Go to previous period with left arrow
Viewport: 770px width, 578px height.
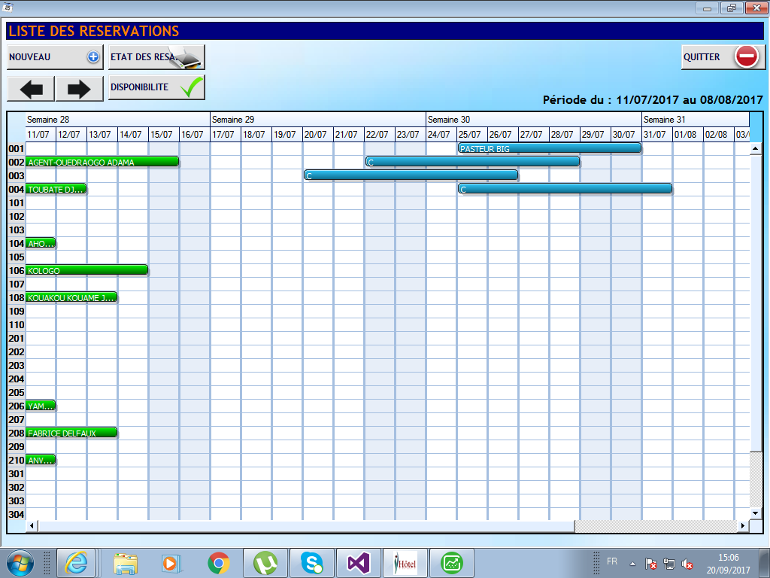pyautogui.click(x=31, y=89)
